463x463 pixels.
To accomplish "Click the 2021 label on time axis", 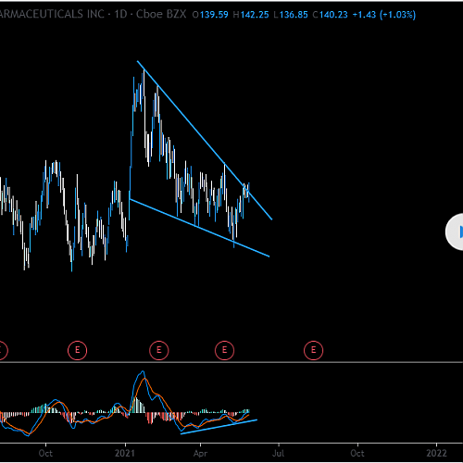I will click(x=125, y=453).
